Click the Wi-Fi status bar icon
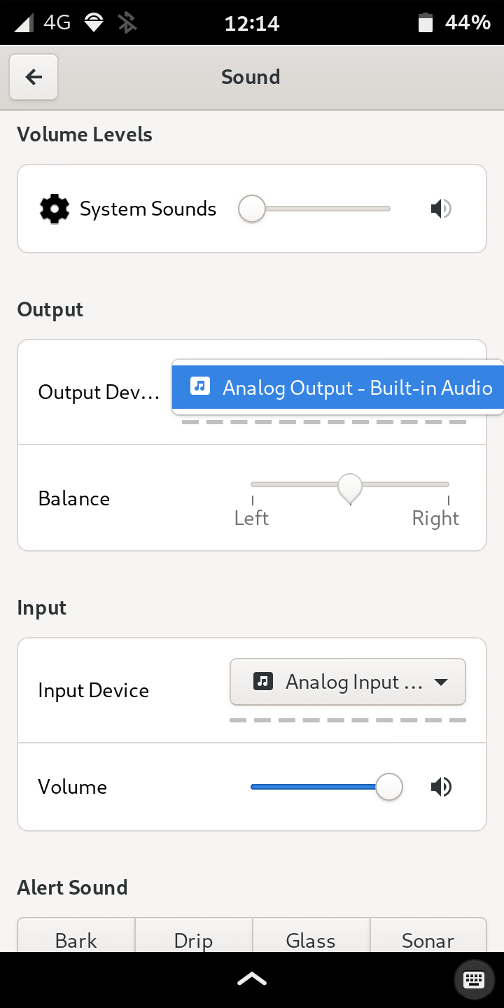This screenshot has width=504, height=1008. pyautogui.click(x=94, y=22)
